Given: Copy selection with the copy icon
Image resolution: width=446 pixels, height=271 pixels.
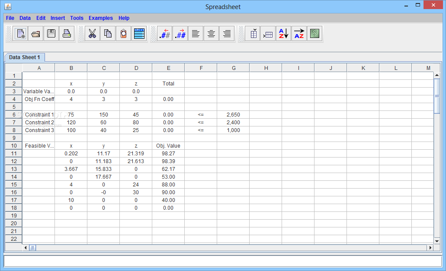Looking at the screenshot, I should click(108, 34).
